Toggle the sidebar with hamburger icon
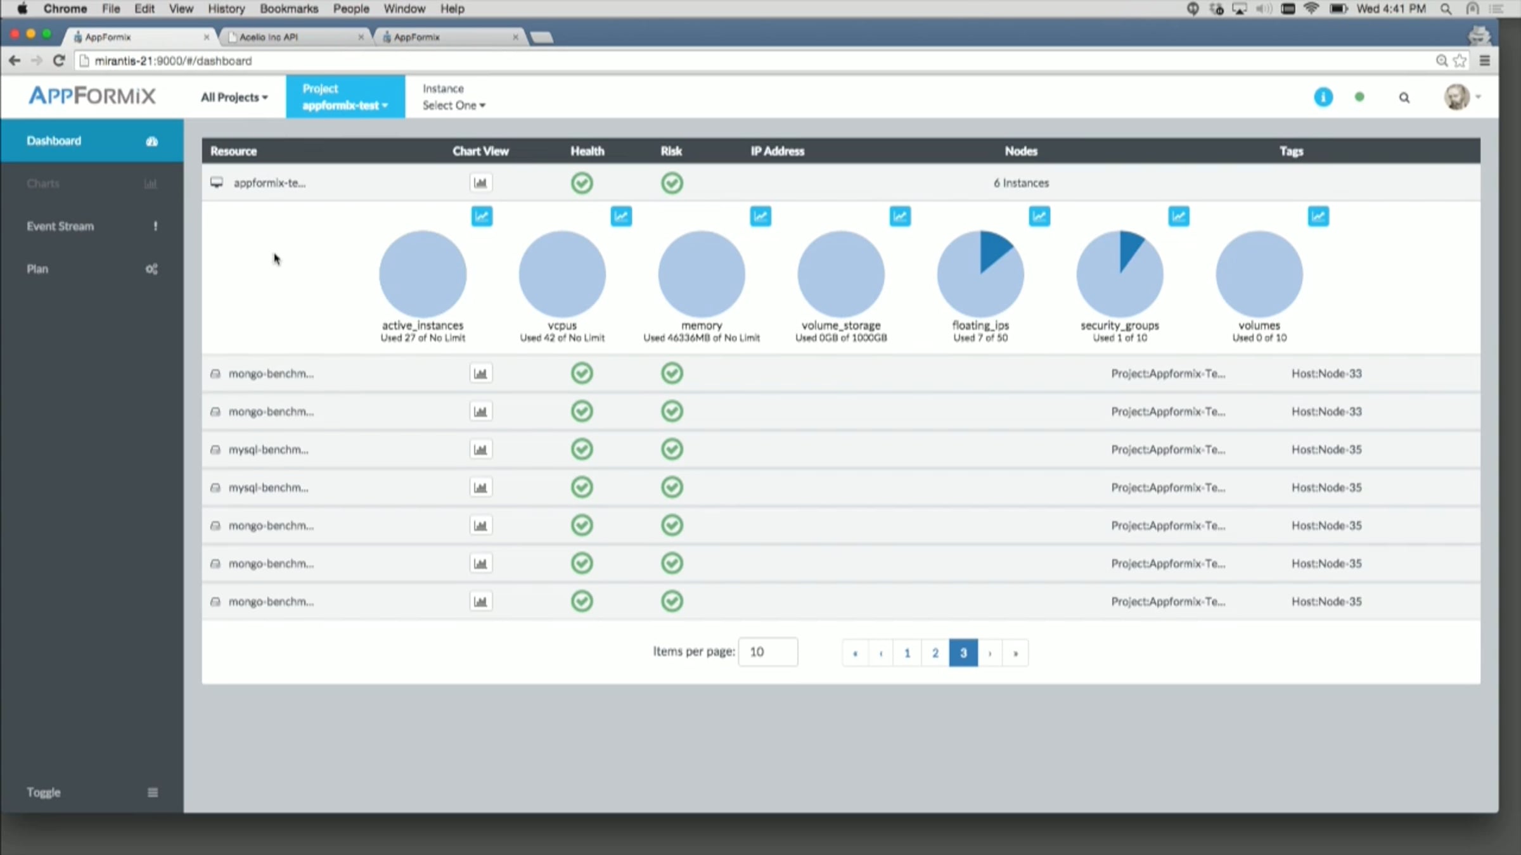This screenshot has height=855, width=1521. pyautogui.click(x=153, y=792)
